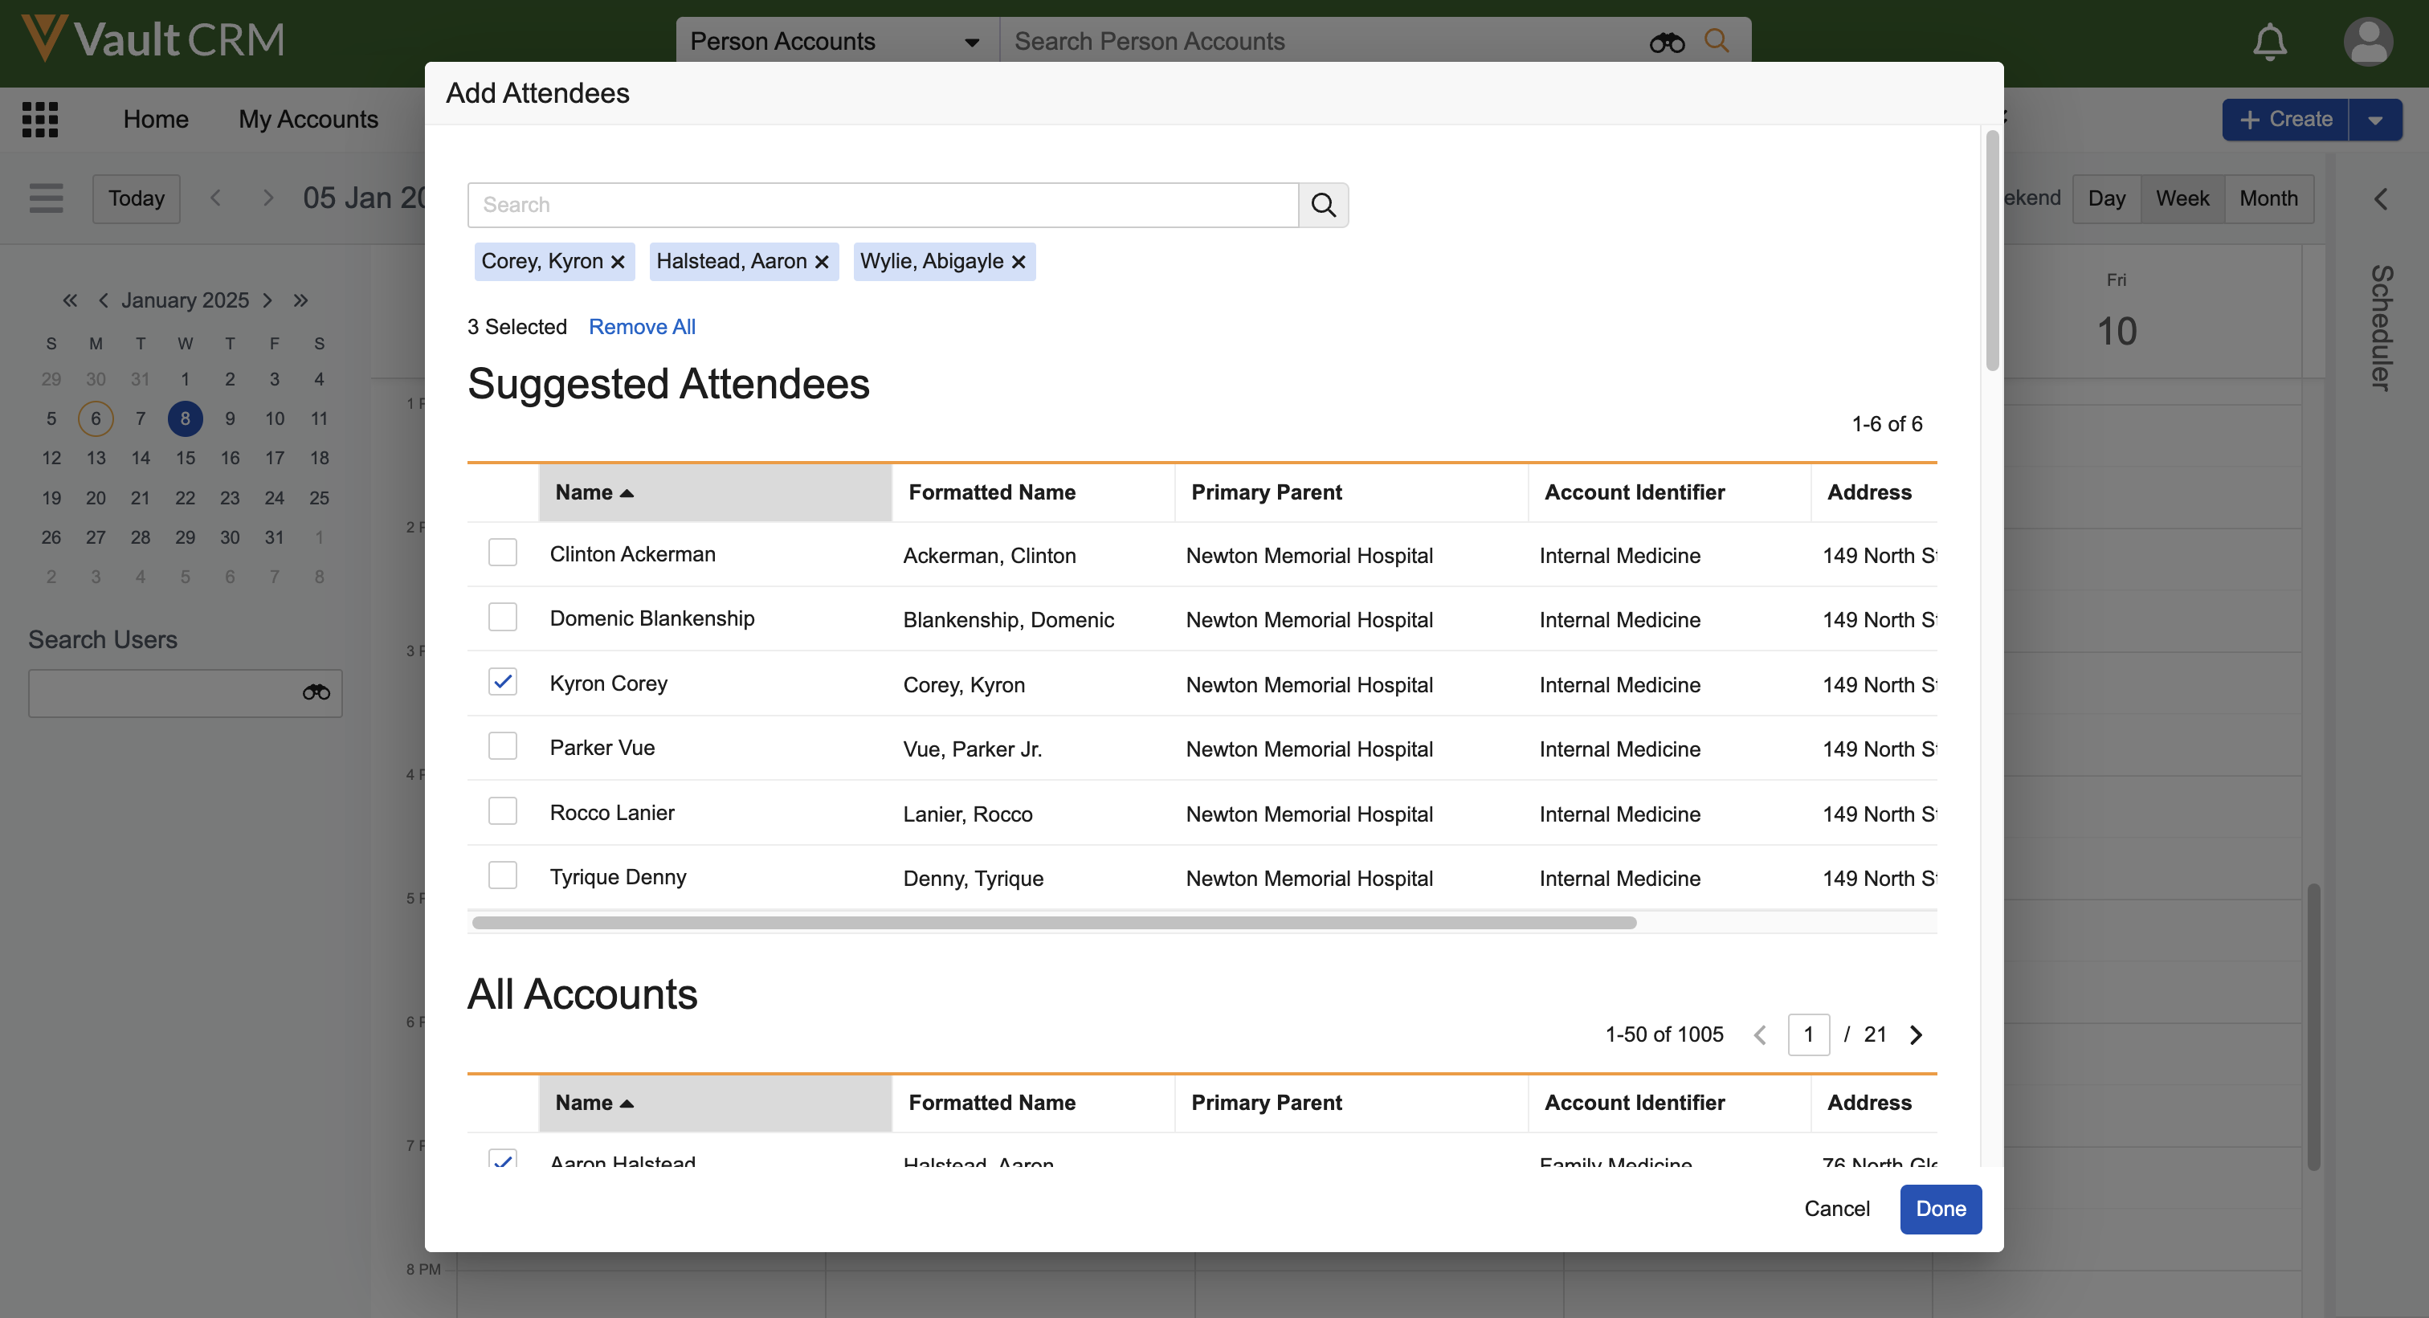Screen dimensions: 2429x1318
Task: Open the My Accounts tab
Action: 308,119
